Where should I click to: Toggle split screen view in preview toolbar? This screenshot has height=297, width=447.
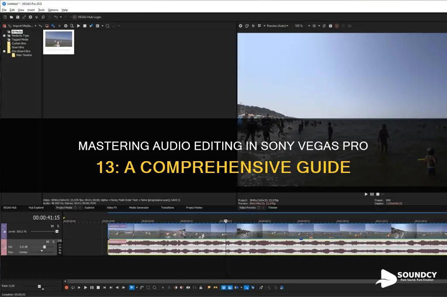tap(259, 26)
